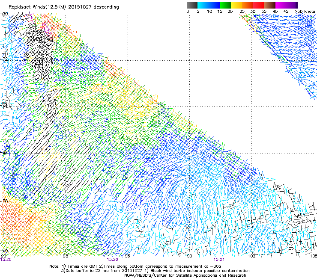Click the legend label '10'
Screen dimensions: 317x278
[x=209, y=12]
